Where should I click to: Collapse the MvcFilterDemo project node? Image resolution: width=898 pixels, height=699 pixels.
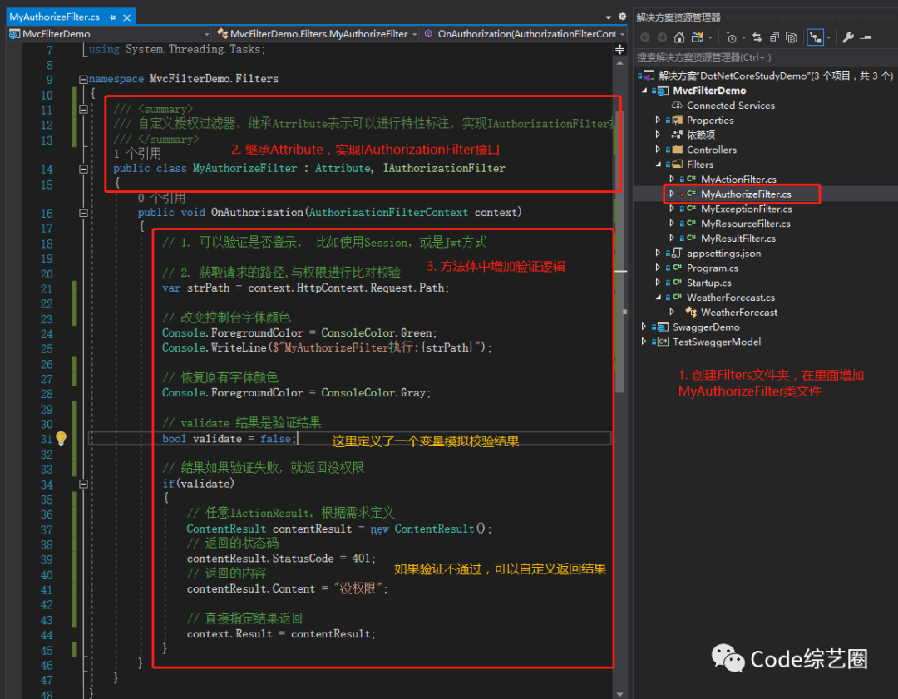(645, 91)
